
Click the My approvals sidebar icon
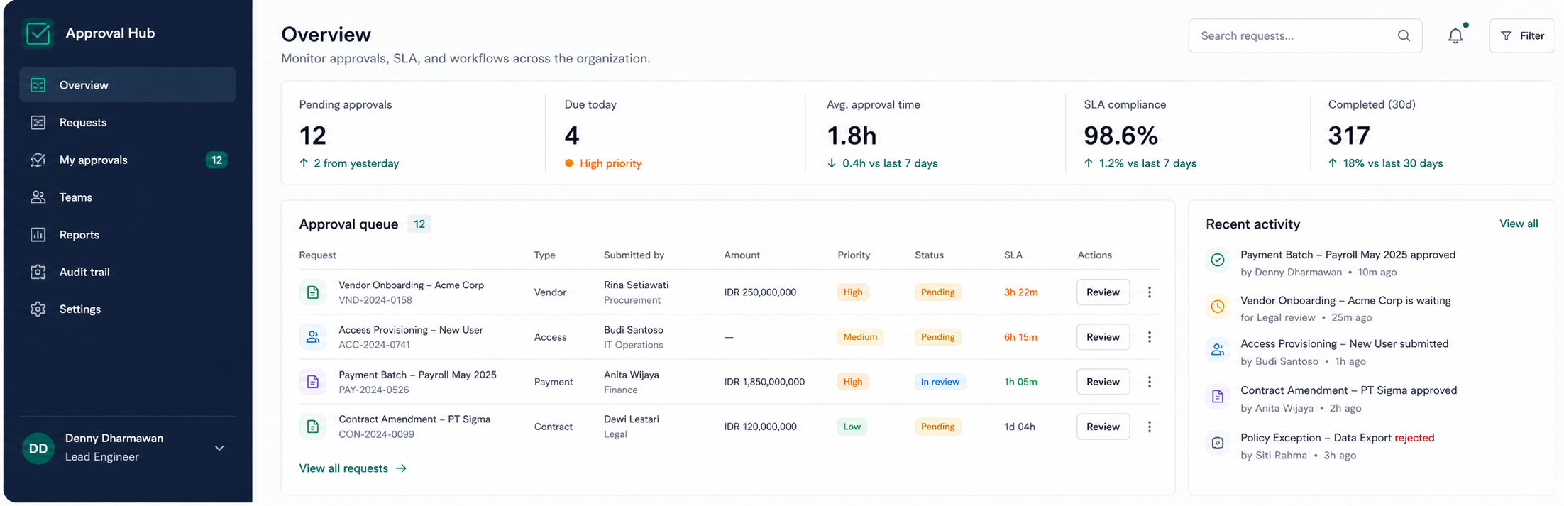(x=38, y=160)
